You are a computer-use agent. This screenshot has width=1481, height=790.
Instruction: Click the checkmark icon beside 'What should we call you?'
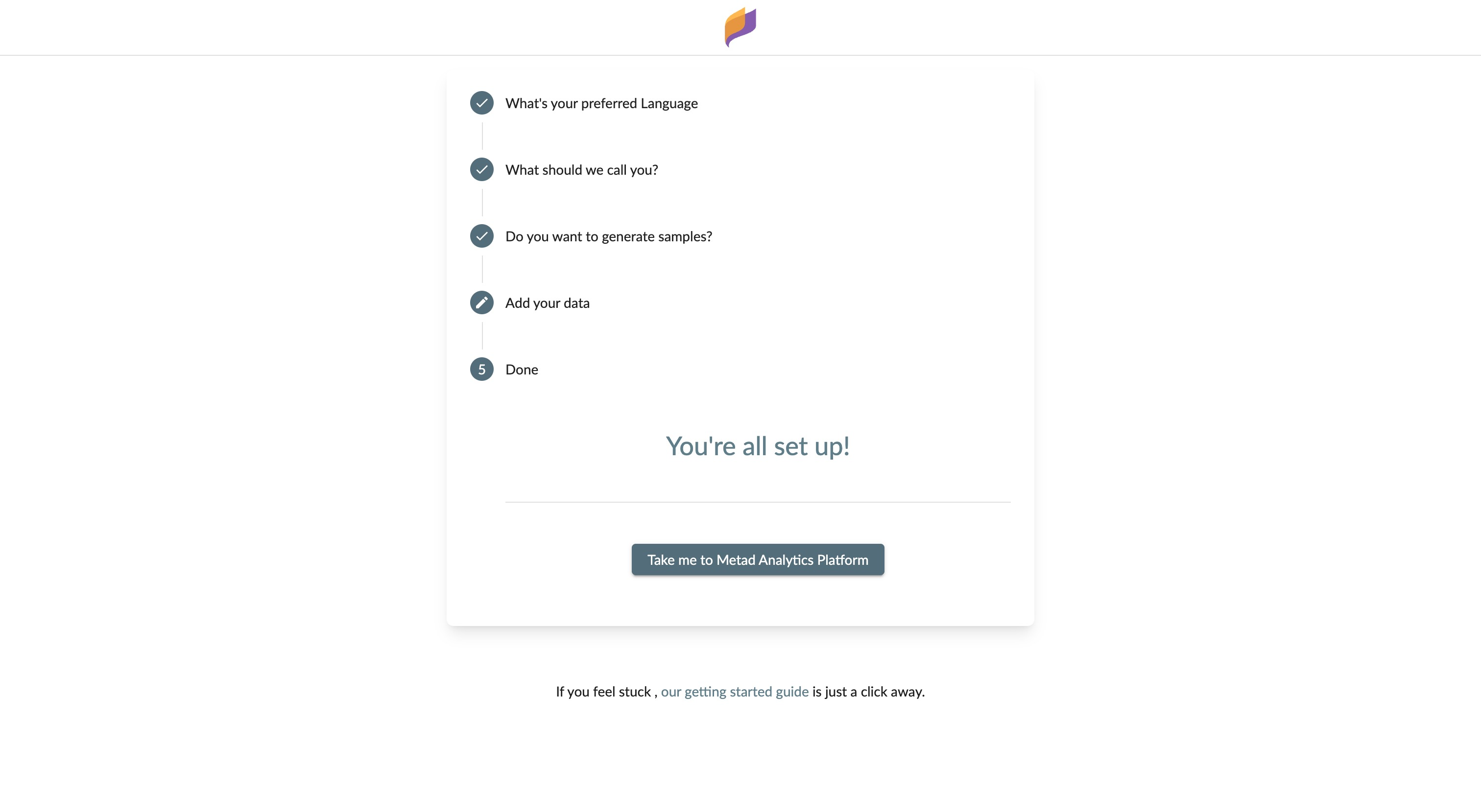click(482, 169)
